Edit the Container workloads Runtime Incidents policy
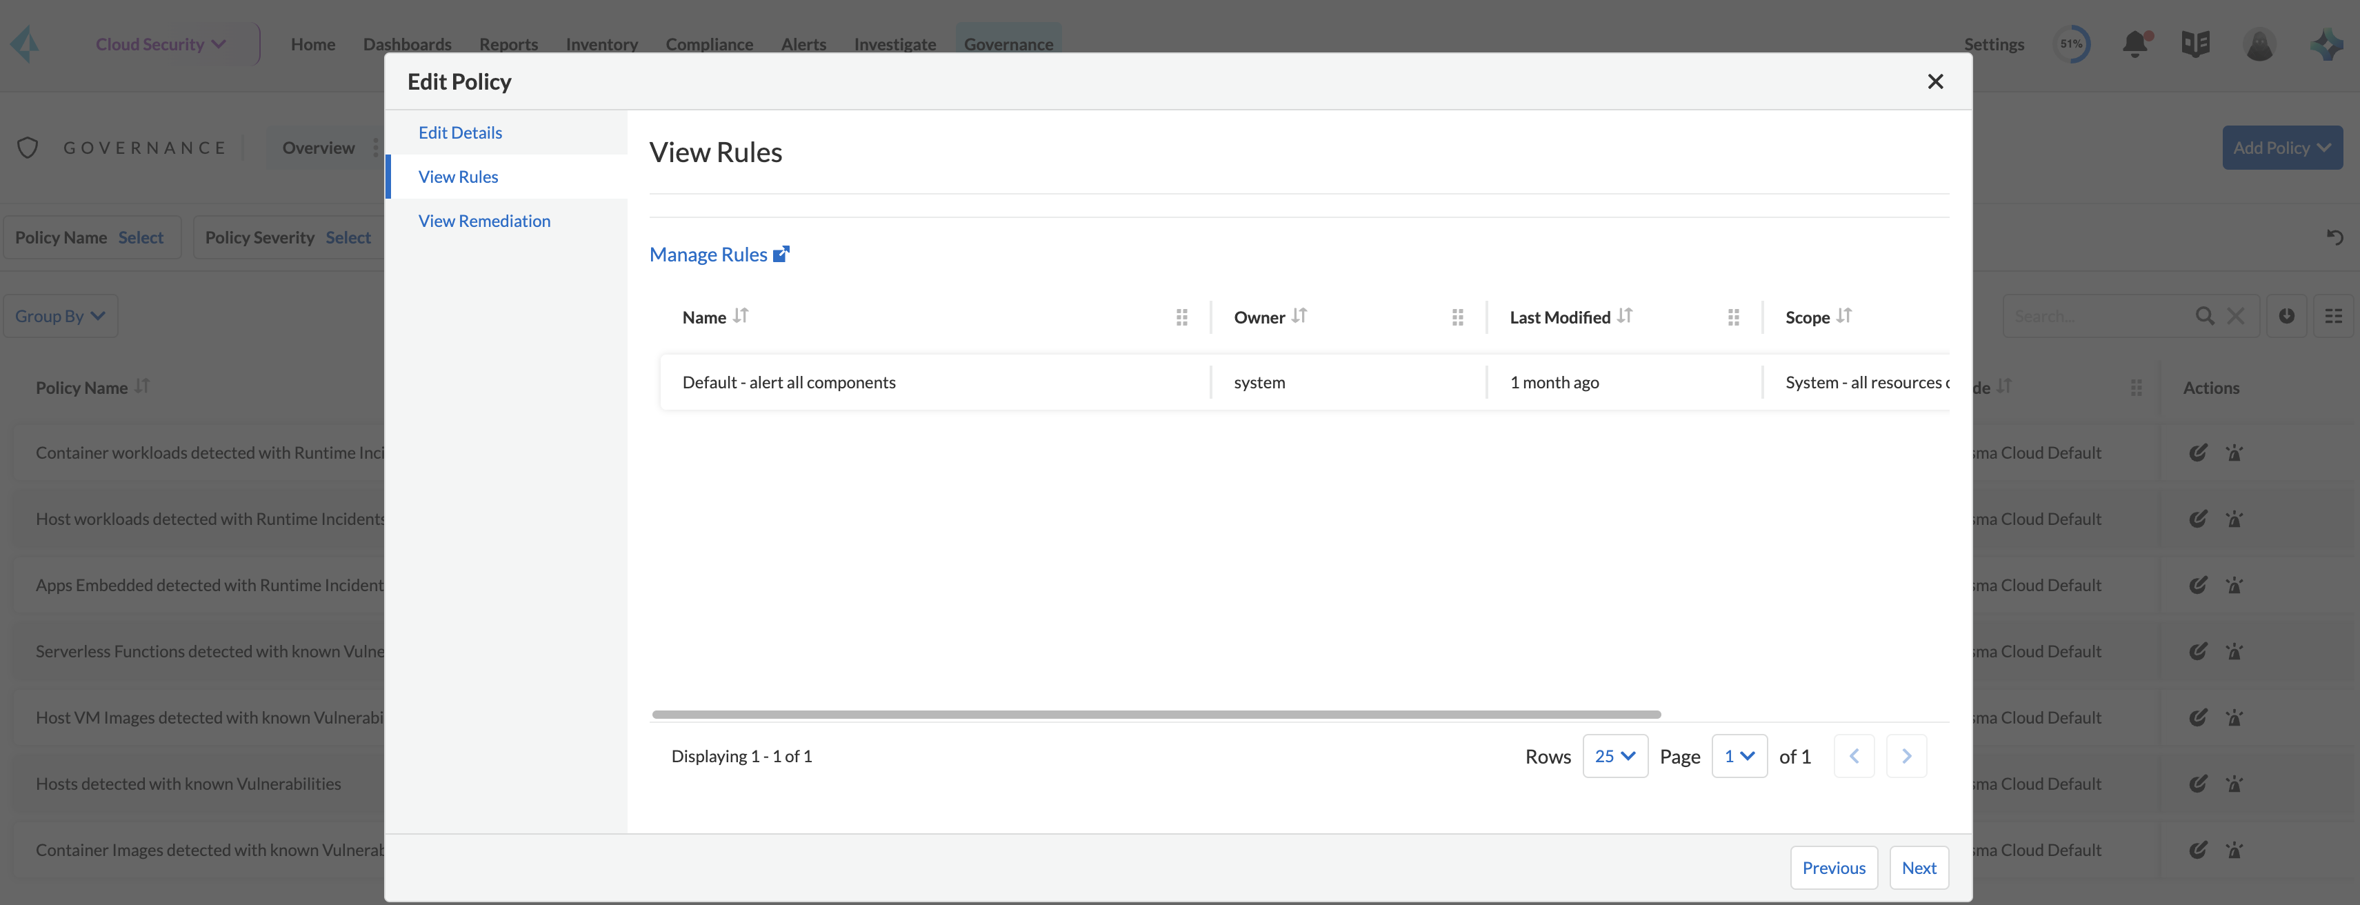2360x905 pixels. click(x=2198, y=452)
